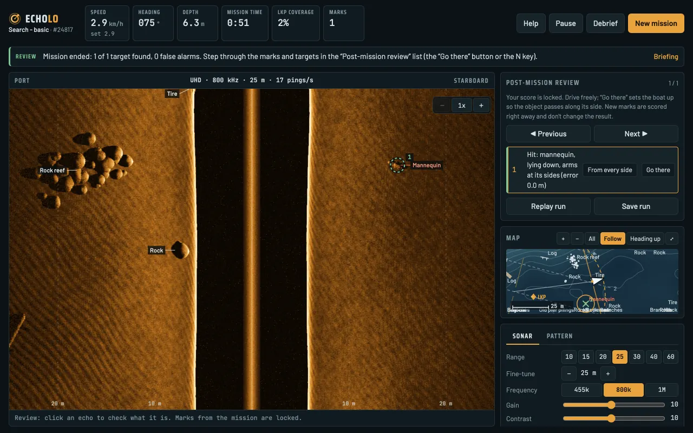Increase fine-tune range with plus
Viewport: 693px width, 433px height.
pos(608,373)
